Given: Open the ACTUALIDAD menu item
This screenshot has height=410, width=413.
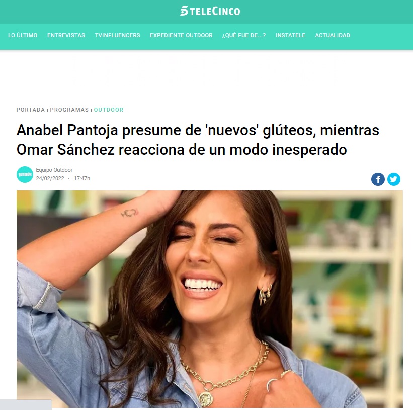Looking at the screenshot, I should [333, 35].
